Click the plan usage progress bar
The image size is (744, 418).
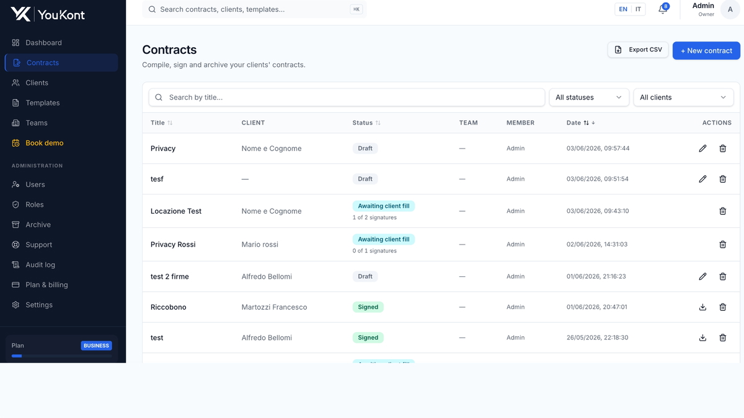61,356
